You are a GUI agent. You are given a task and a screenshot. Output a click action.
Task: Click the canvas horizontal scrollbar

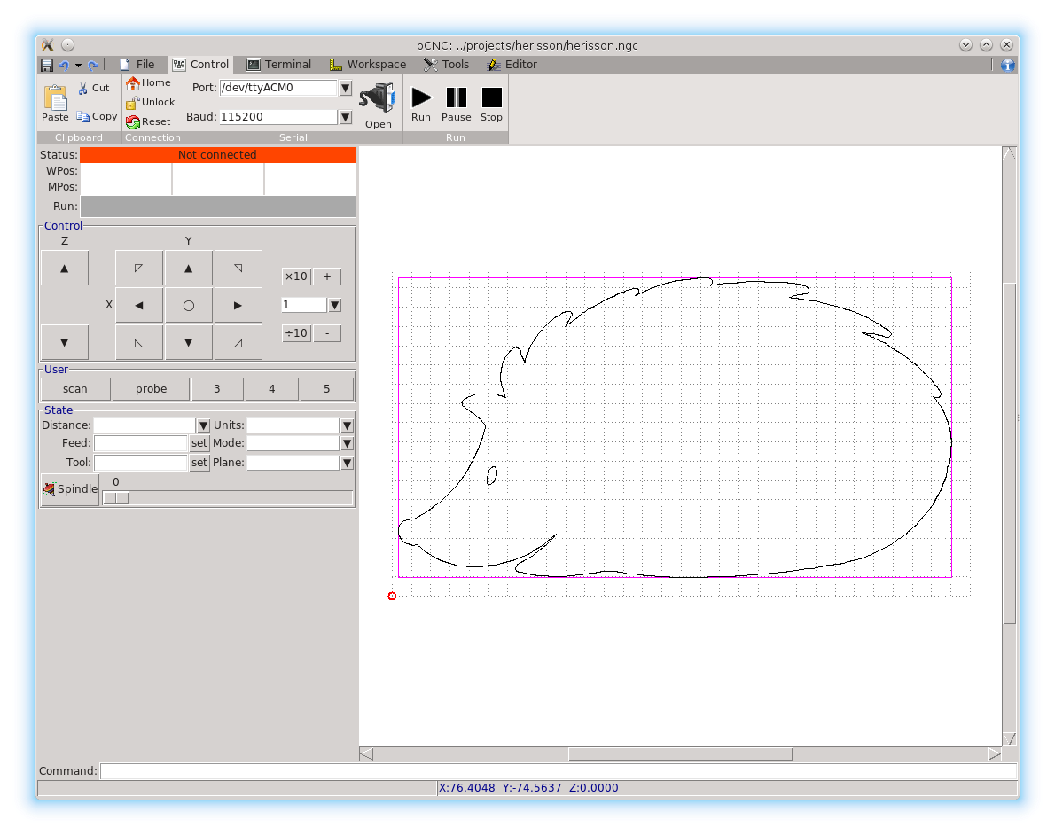tap(680, 754)
